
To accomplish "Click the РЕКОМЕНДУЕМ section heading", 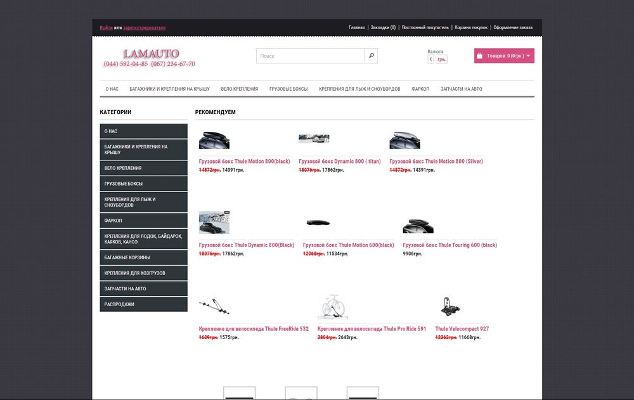I will click(x=215, y=112).
